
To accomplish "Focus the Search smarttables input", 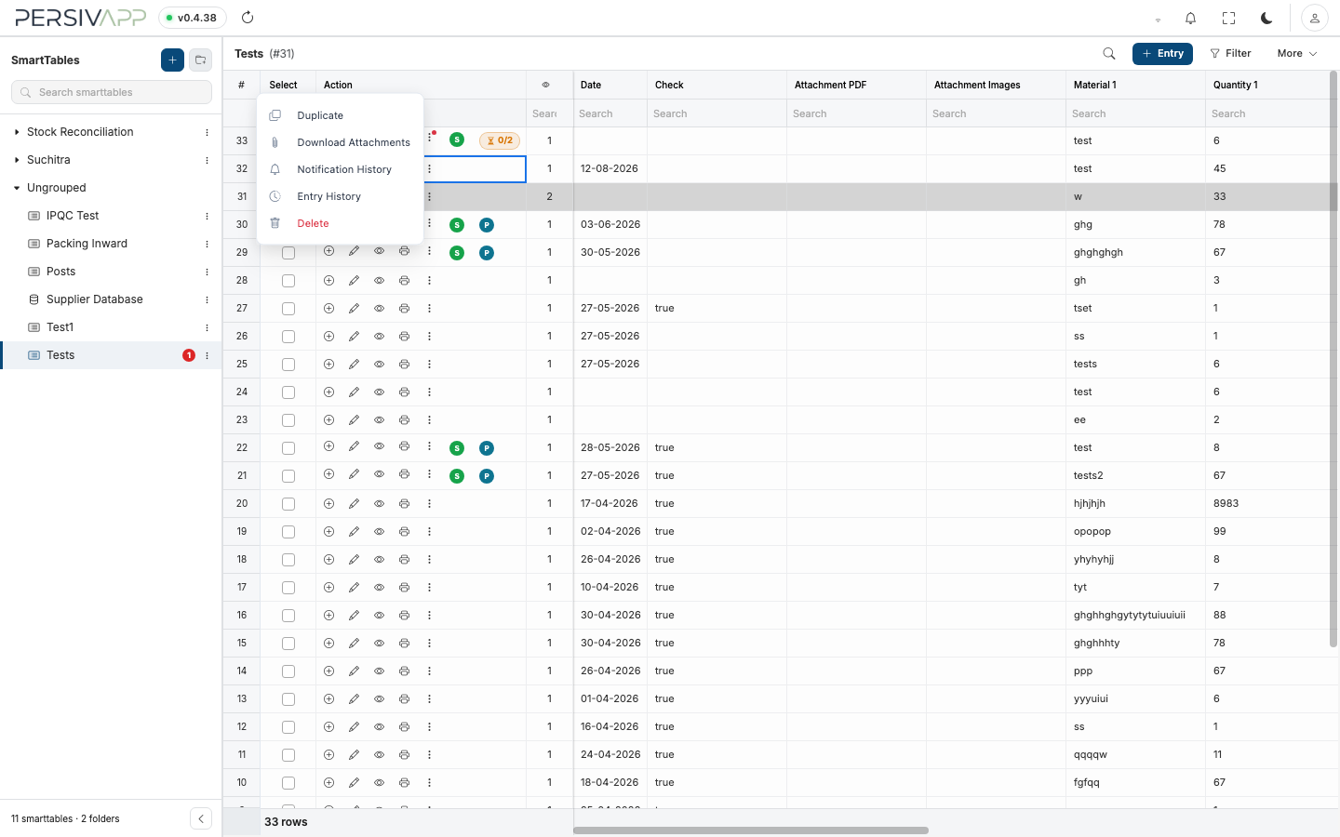I will click(112, 92).
